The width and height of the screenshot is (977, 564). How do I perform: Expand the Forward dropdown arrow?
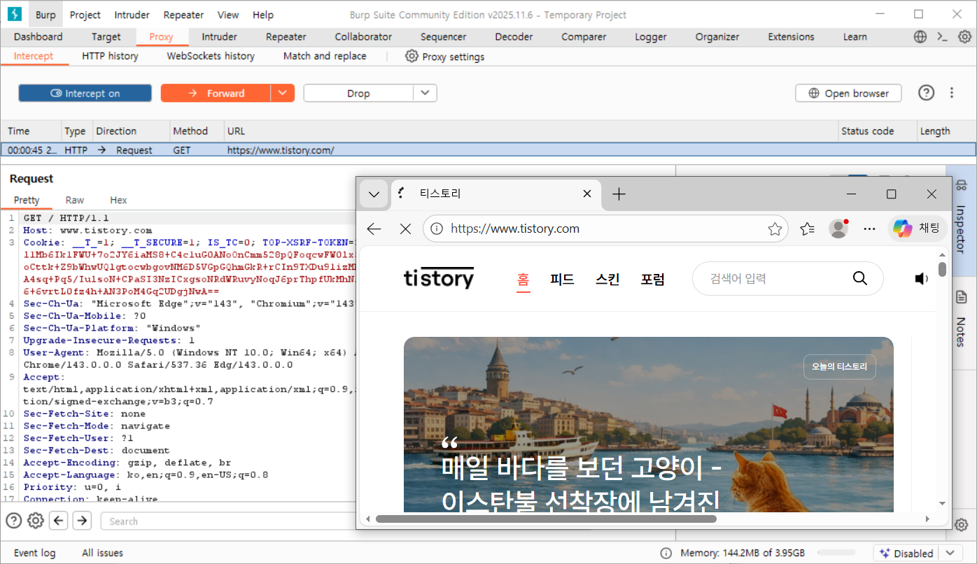(283, 93)
